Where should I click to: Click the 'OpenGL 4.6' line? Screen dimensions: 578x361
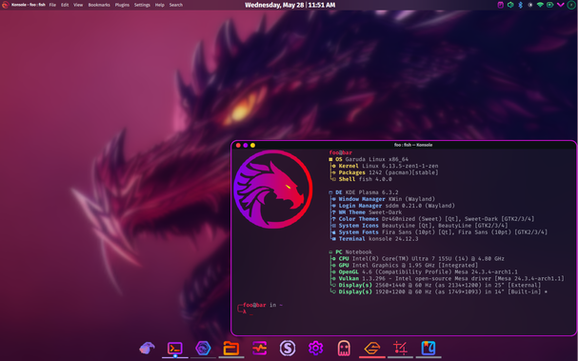pyautogui.click(x=425, y=272)
